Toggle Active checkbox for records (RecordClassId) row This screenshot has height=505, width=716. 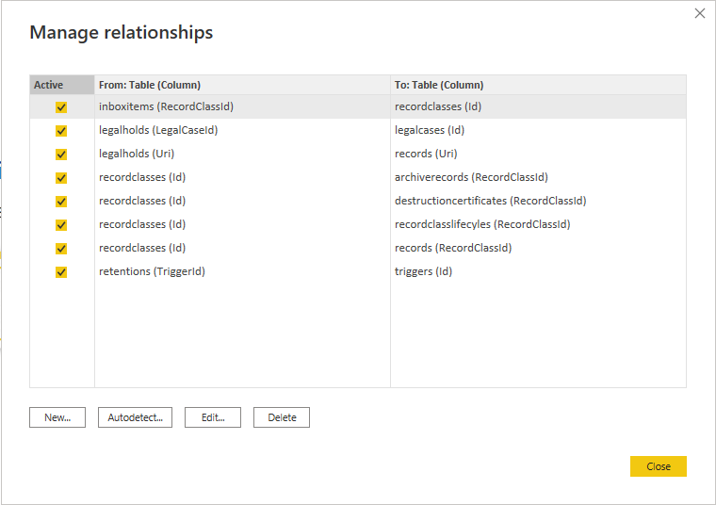[61, 249]
